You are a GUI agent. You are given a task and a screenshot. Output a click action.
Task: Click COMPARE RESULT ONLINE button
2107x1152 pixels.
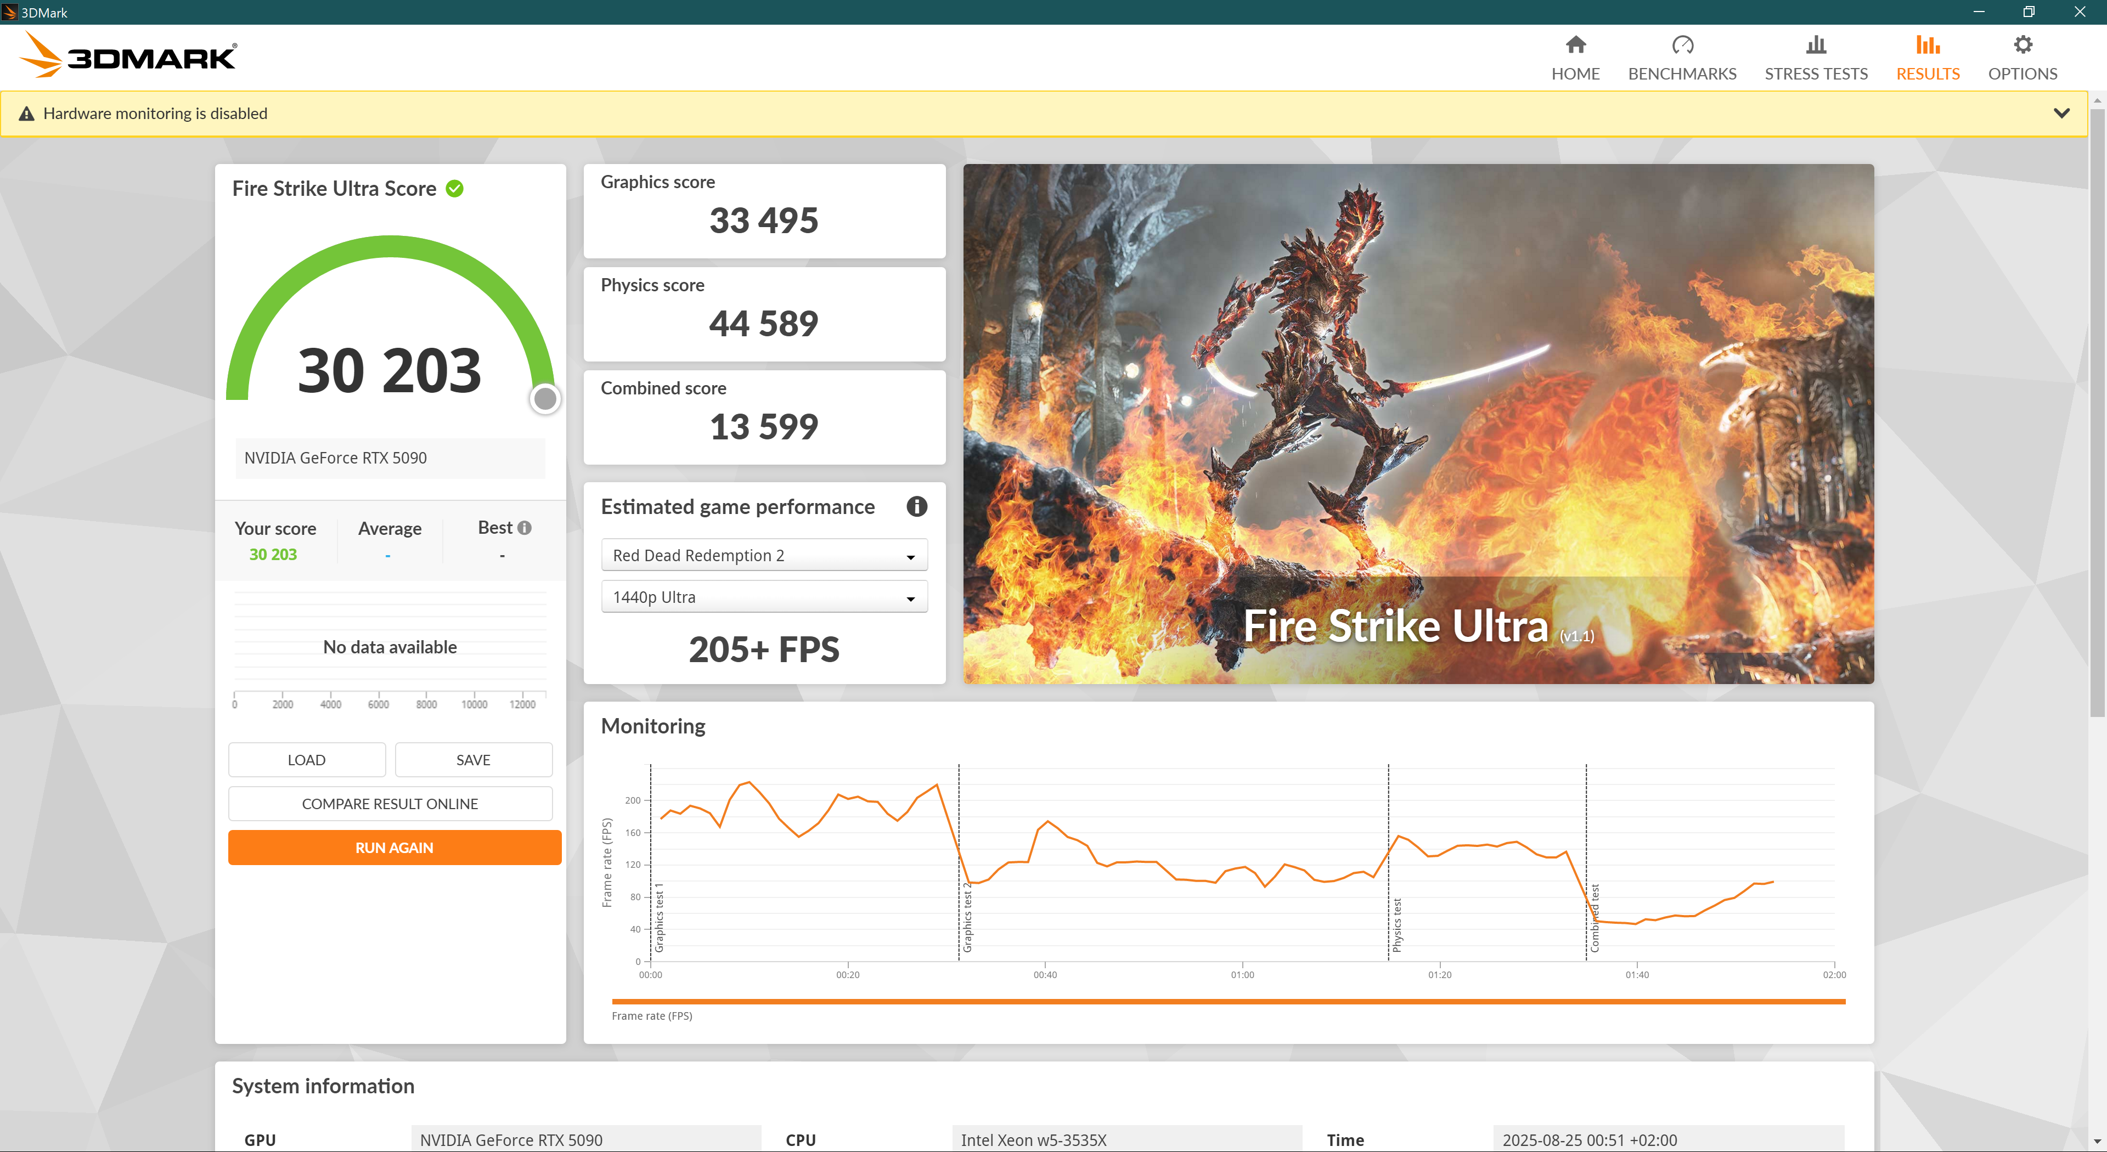point(390,804)
